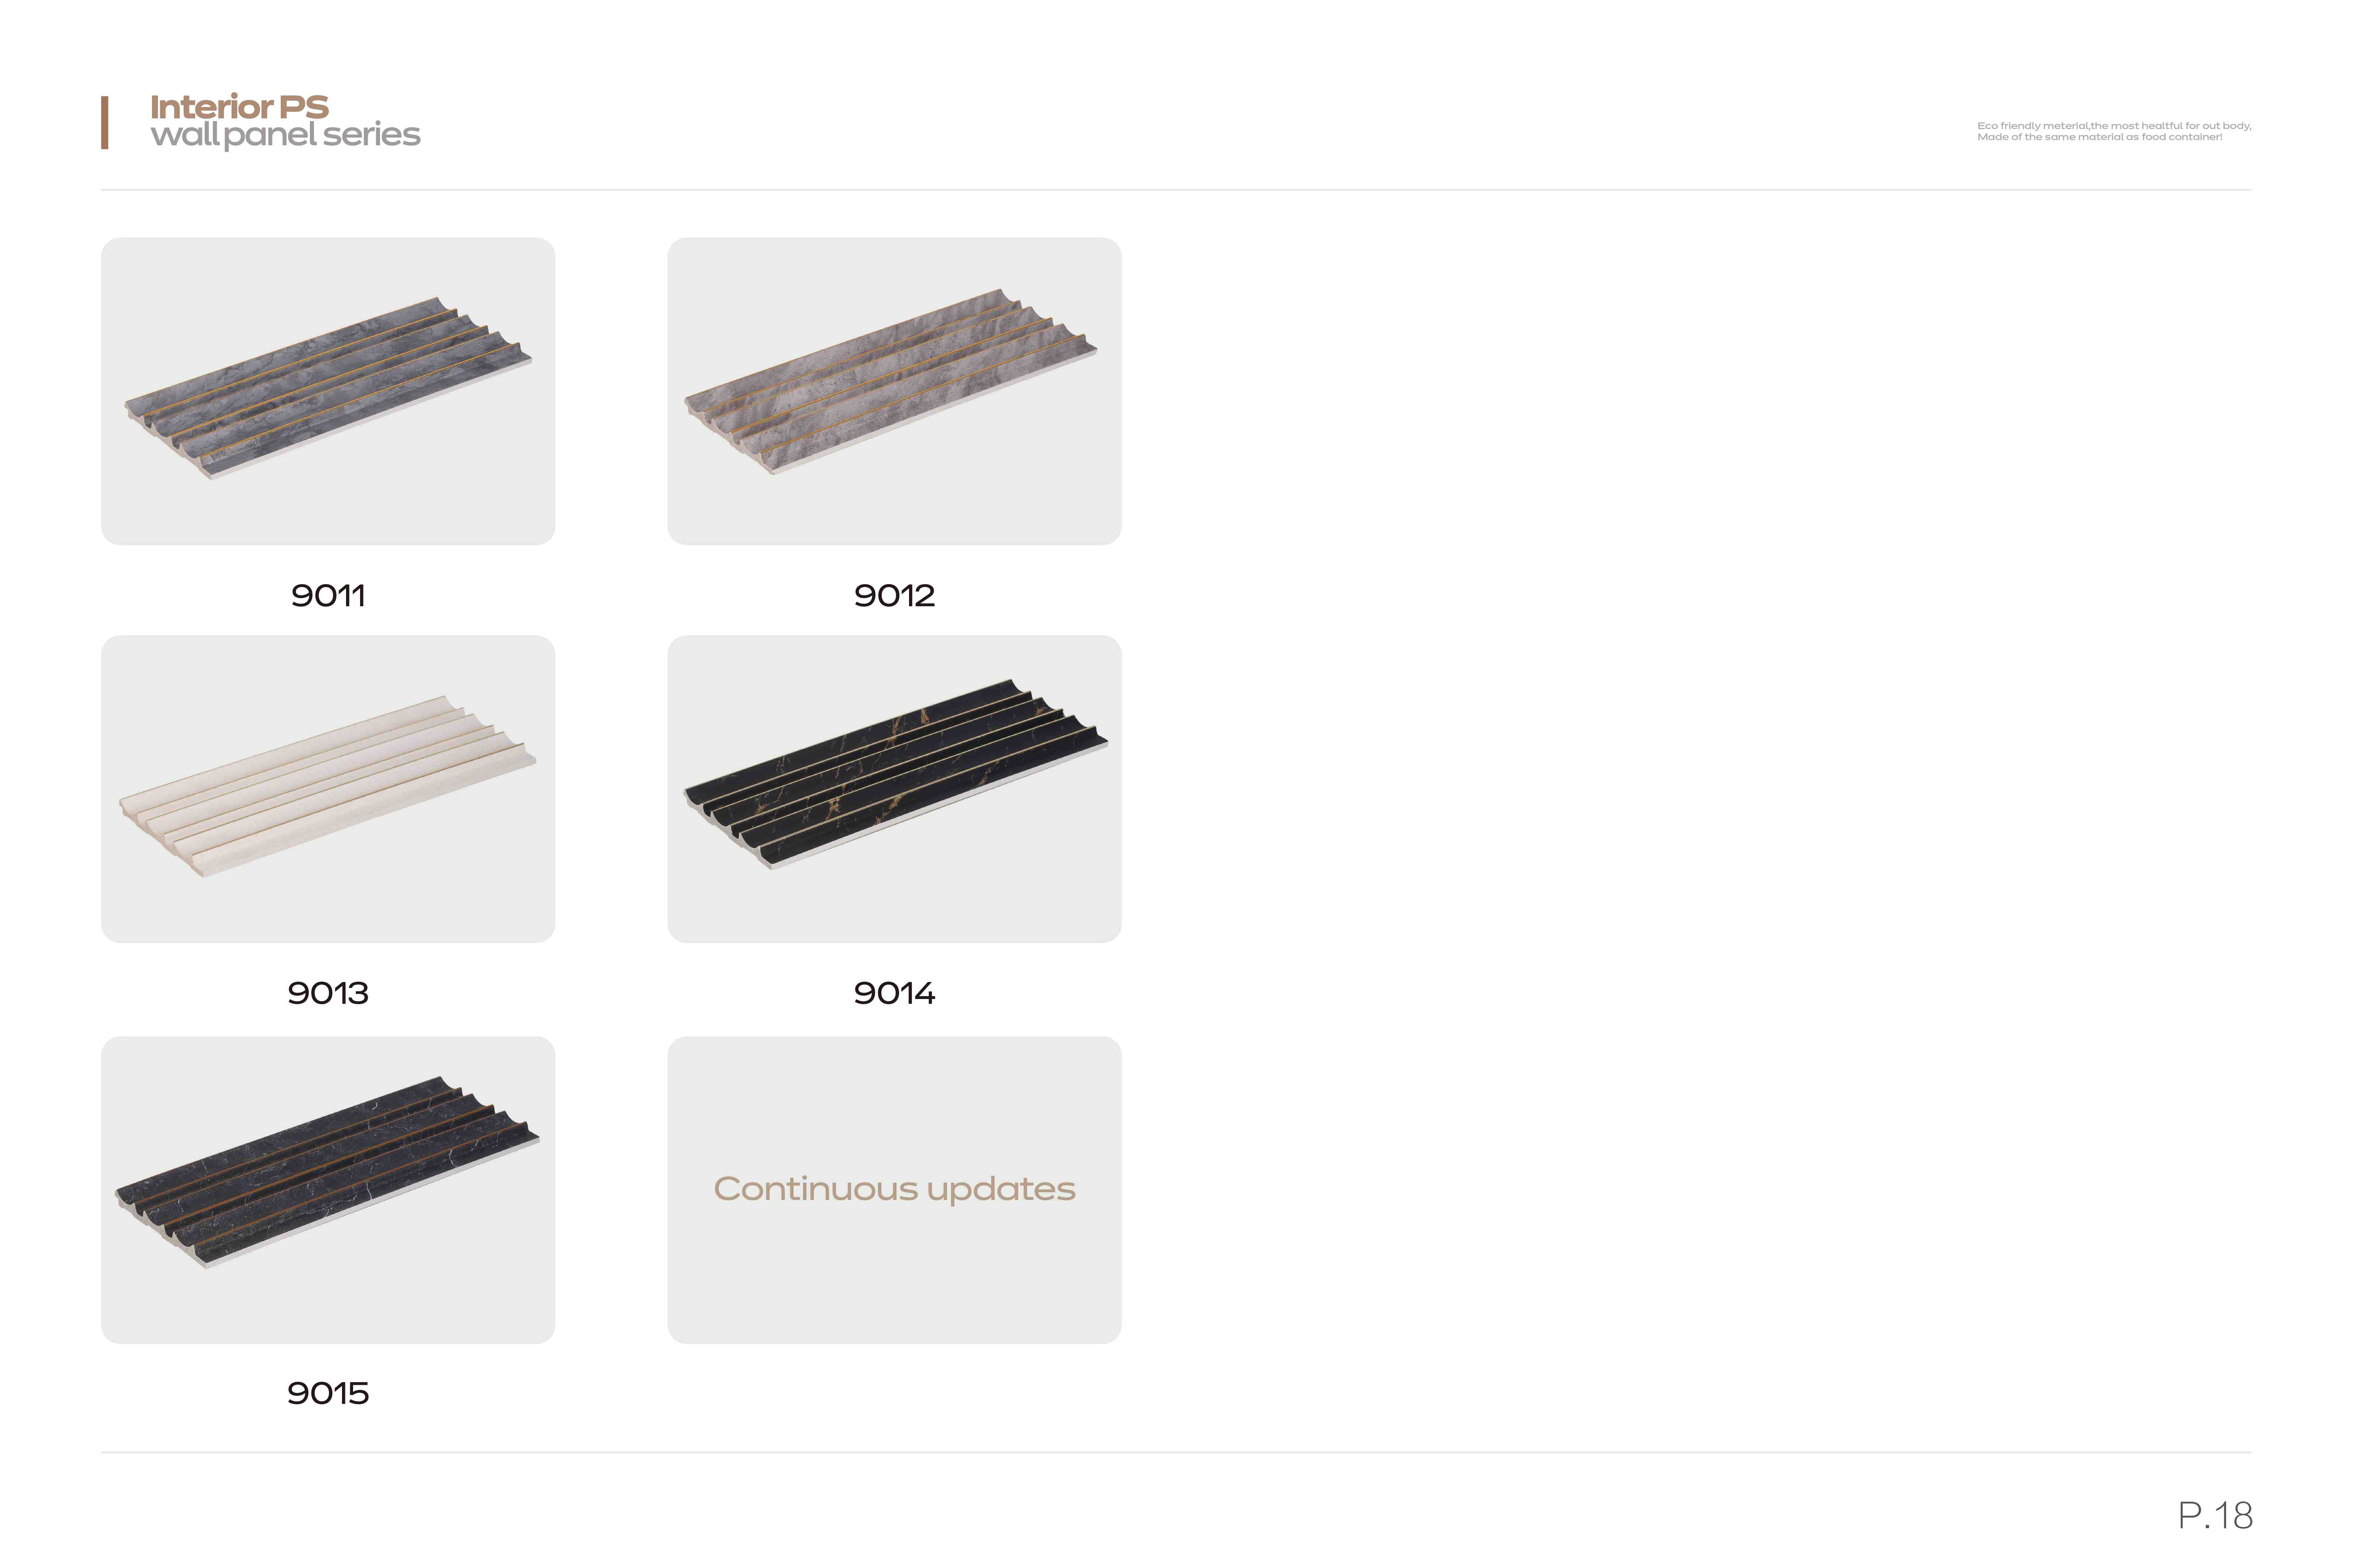Select the 9013 product code text
The height and width of the screenshot is (1568, 2353).
coord(328,993)
